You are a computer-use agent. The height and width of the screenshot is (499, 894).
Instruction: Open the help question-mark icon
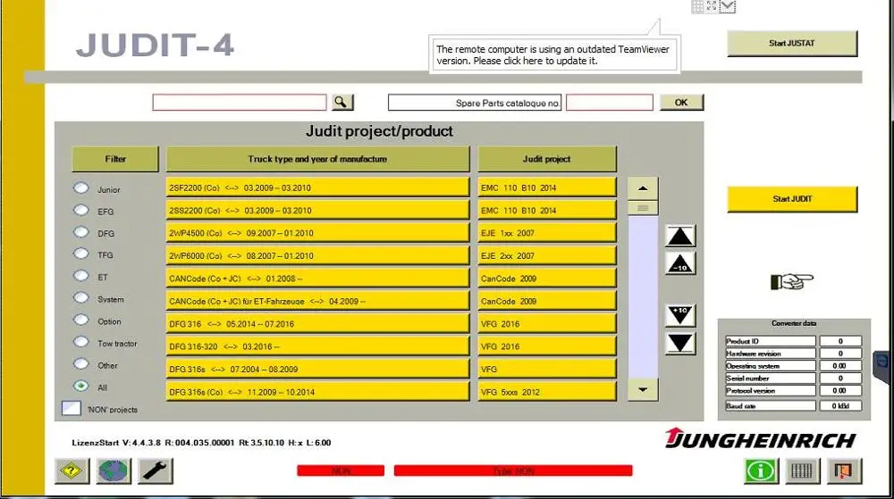click(72, 470)
